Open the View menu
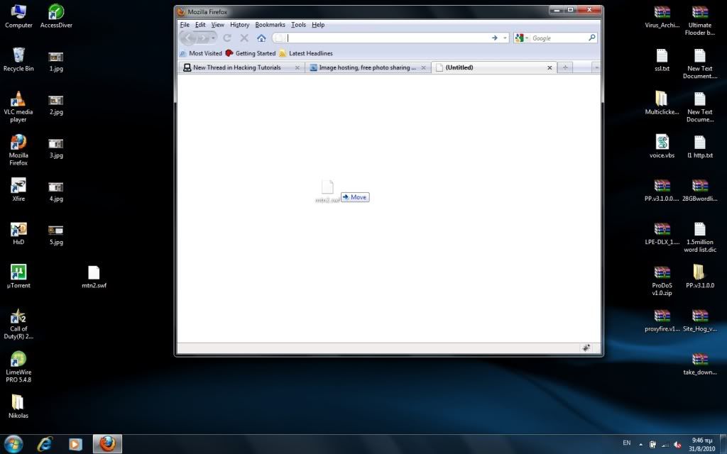727x454 pixels. [218, 25]
